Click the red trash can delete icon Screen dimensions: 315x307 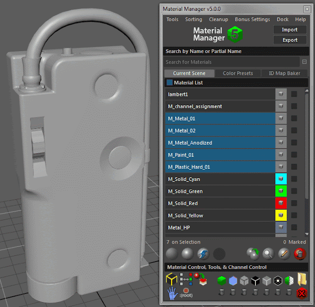[300, 254]
